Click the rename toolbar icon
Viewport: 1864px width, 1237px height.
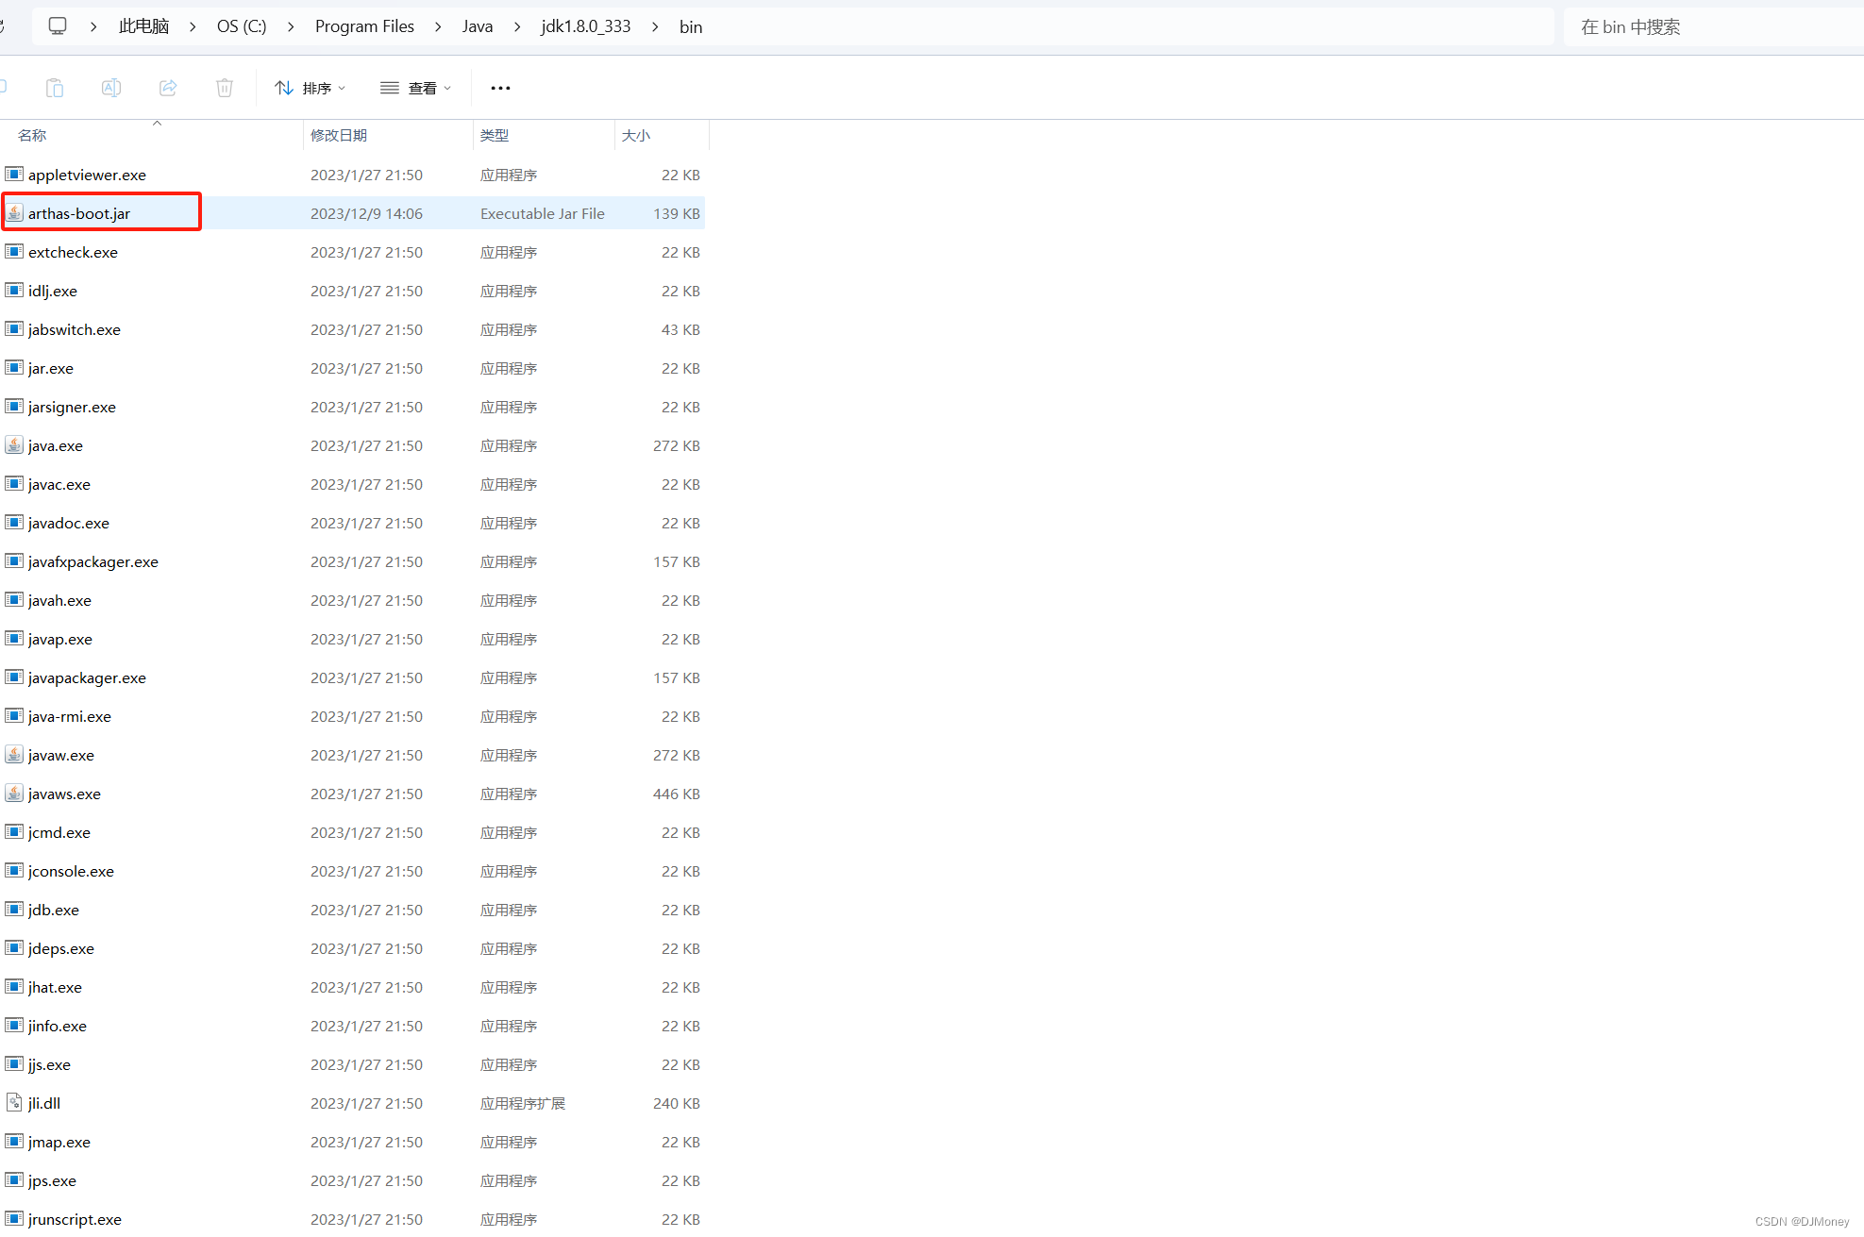[x=111, y=88]
